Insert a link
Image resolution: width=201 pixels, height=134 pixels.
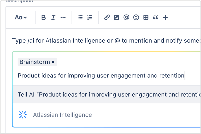(107, 17)
